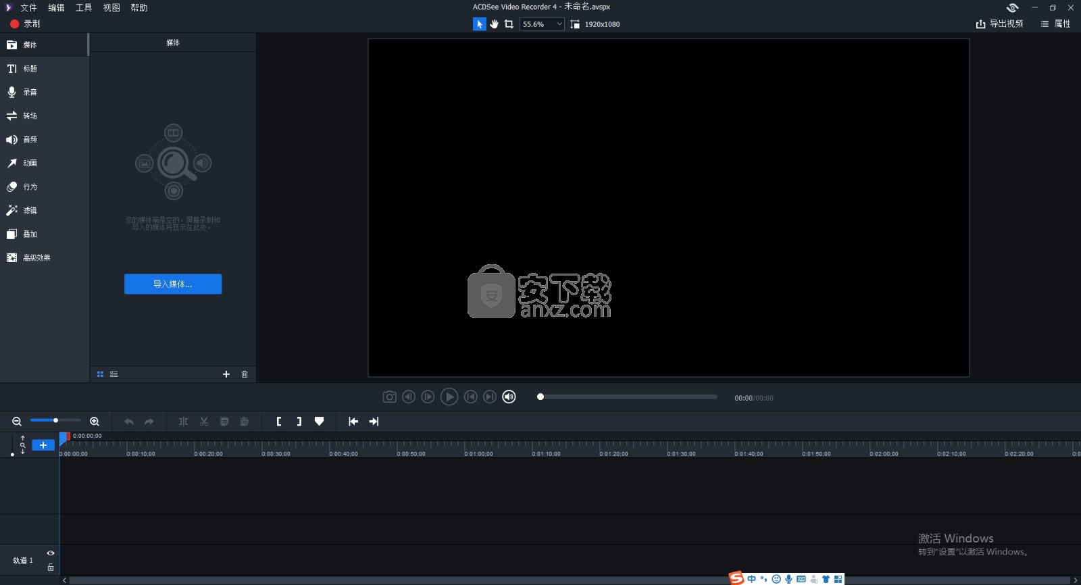
Task: Open the 高级效果 advanced effects panel
Action: [x=44, y=257]
